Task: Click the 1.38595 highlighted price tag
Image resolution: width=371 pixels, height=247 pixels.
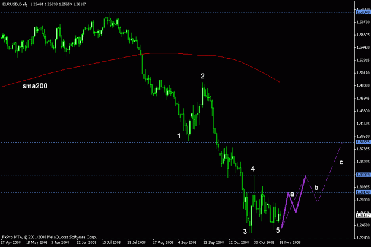Action: click(363, 142)
